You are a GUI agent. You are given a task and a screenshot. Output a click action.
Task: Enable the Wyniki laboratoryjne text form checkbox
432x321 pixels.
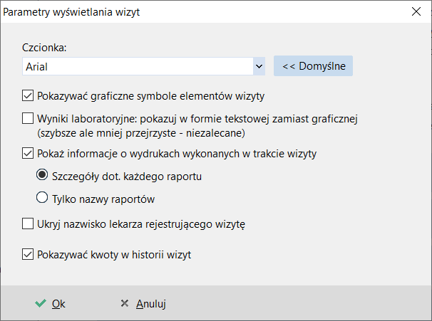coord(28,118)
